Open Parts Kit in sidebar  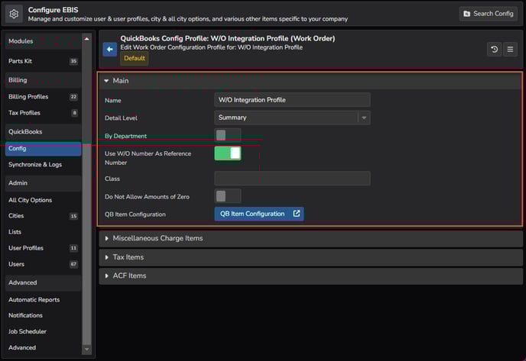point(43,61)
